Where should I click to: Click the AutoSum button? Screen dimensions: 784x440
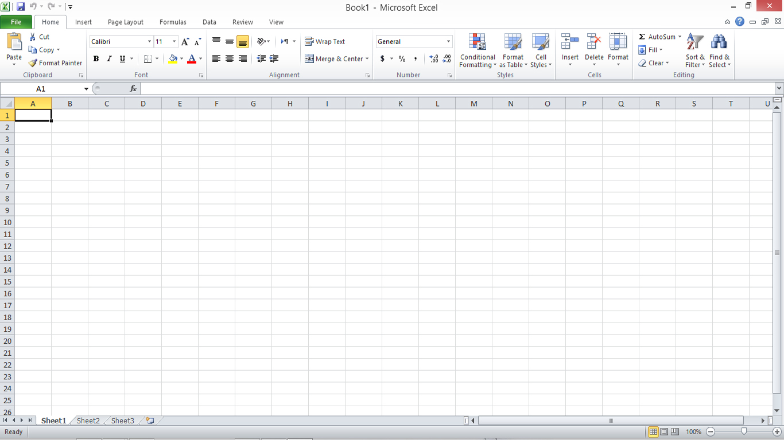point(660,37)
